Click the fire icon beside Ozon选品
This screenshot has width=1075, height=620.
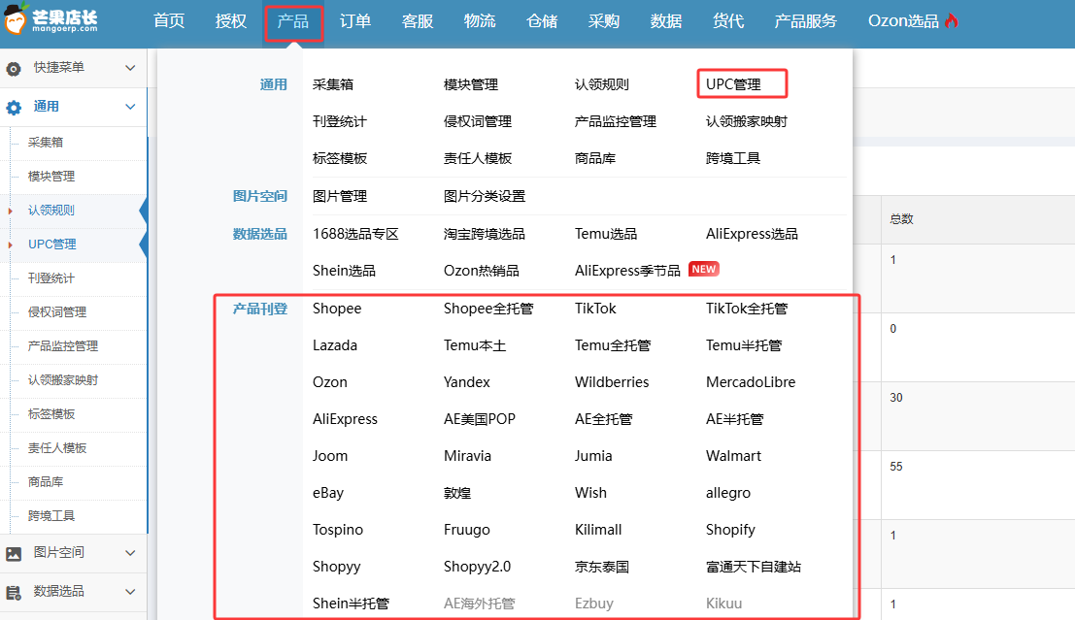(952, 20)
